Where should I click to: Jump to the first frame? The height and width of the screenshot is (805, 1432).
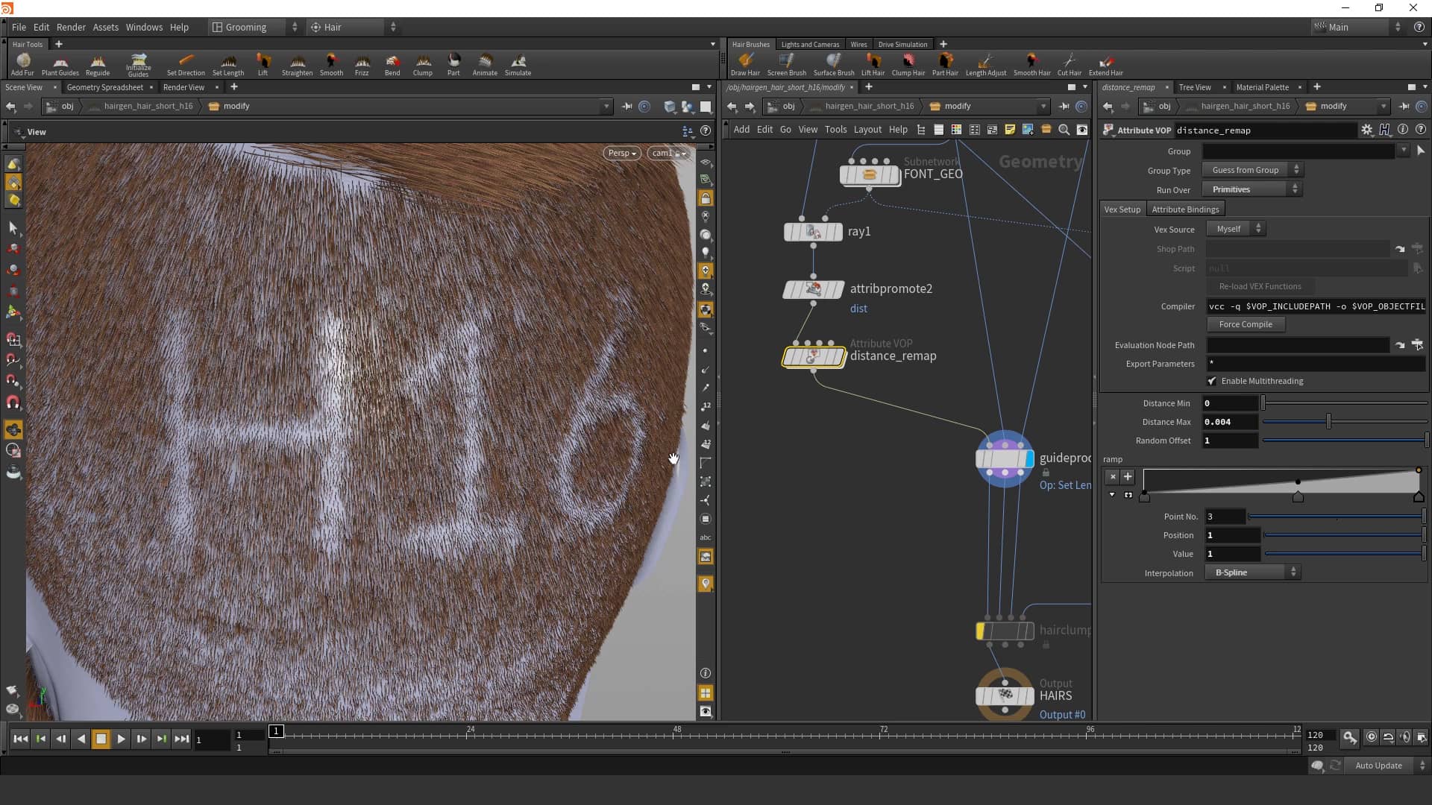pos(21,739)
